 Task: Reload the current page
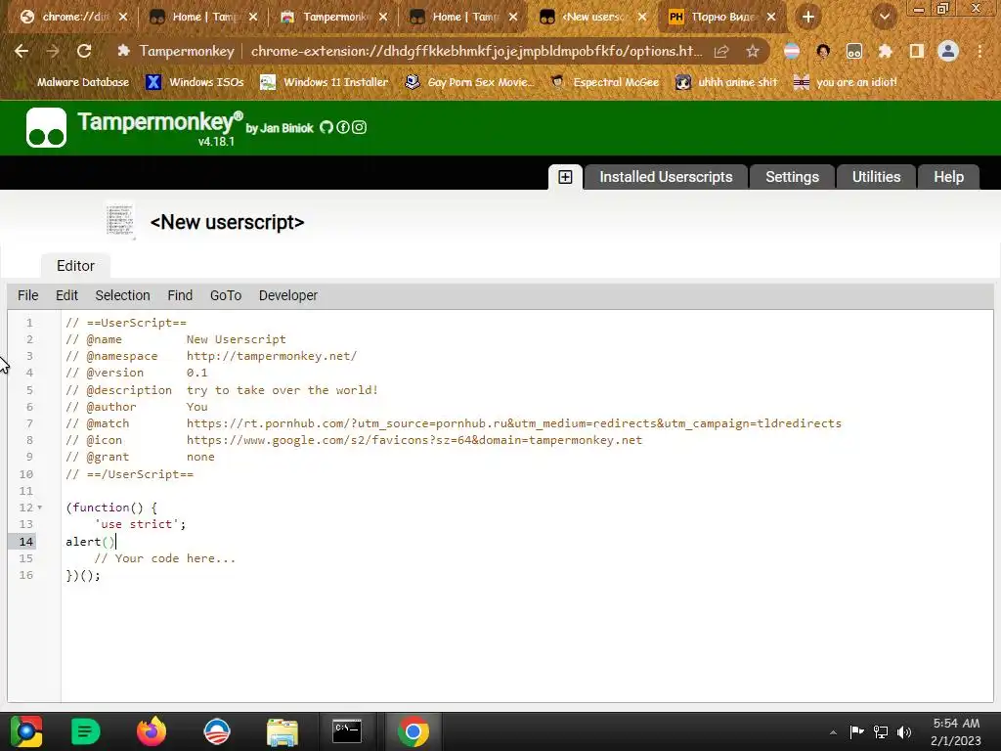tap(84, 51)
